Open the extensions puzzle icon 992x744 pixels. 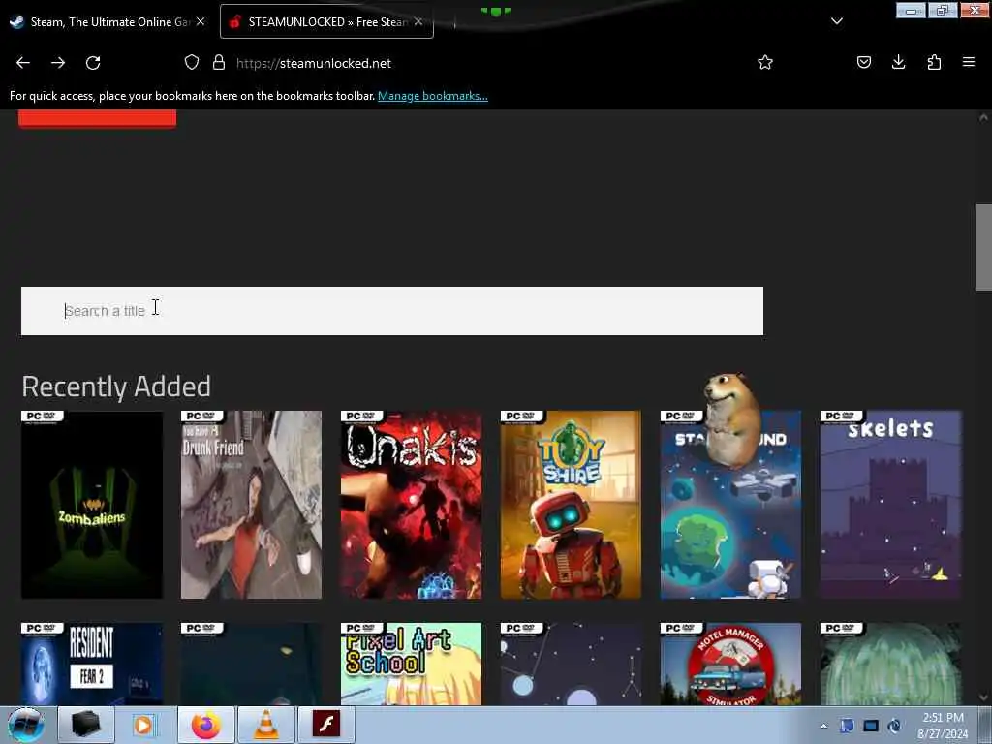point(934,63)
